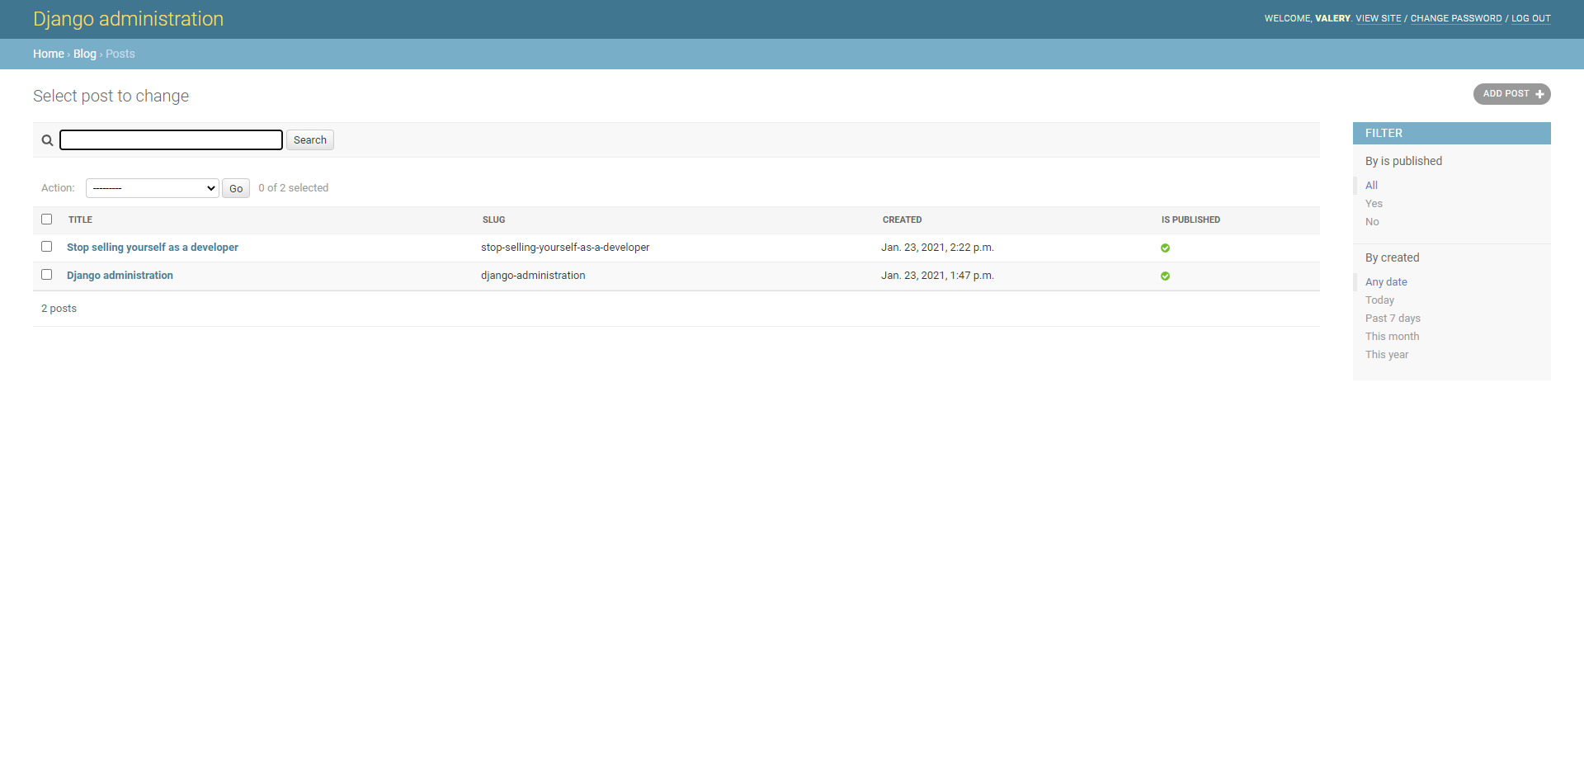Click published checkmark for 'Stop selling yourself' post
The height and width of the screenshot is (765, 1584).
tap(1165, 248)
